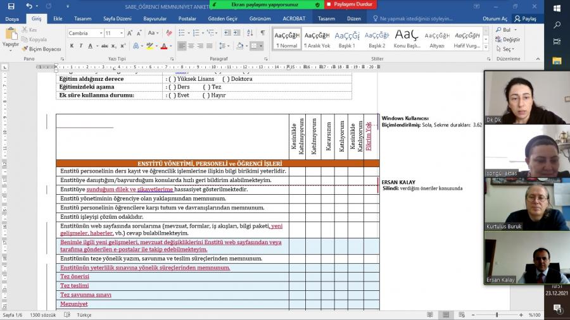This screenshot has height=320, width=570.
Task: Click the Kes cut command
Action: pyautogui.click(x=29, y=30)
